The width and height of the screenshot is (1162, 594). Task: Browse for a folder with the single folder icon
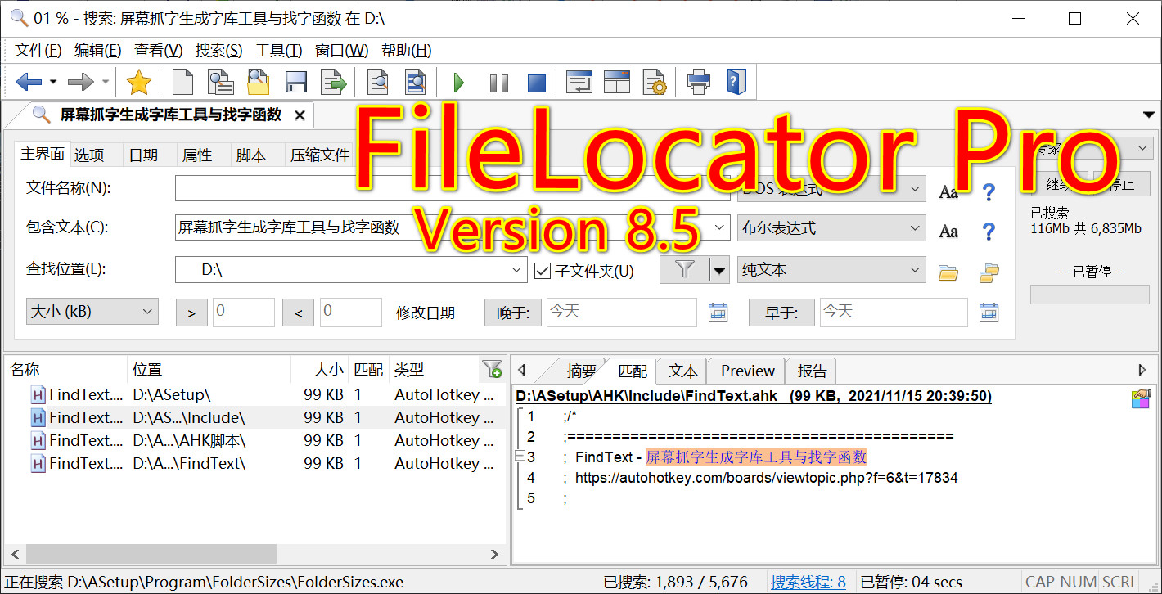(x=948, y=272)
